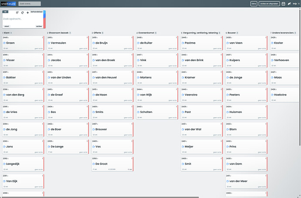Click 'geen actie' on the Groen card
The image size is (301, 198).
click(x=38, y=48)
